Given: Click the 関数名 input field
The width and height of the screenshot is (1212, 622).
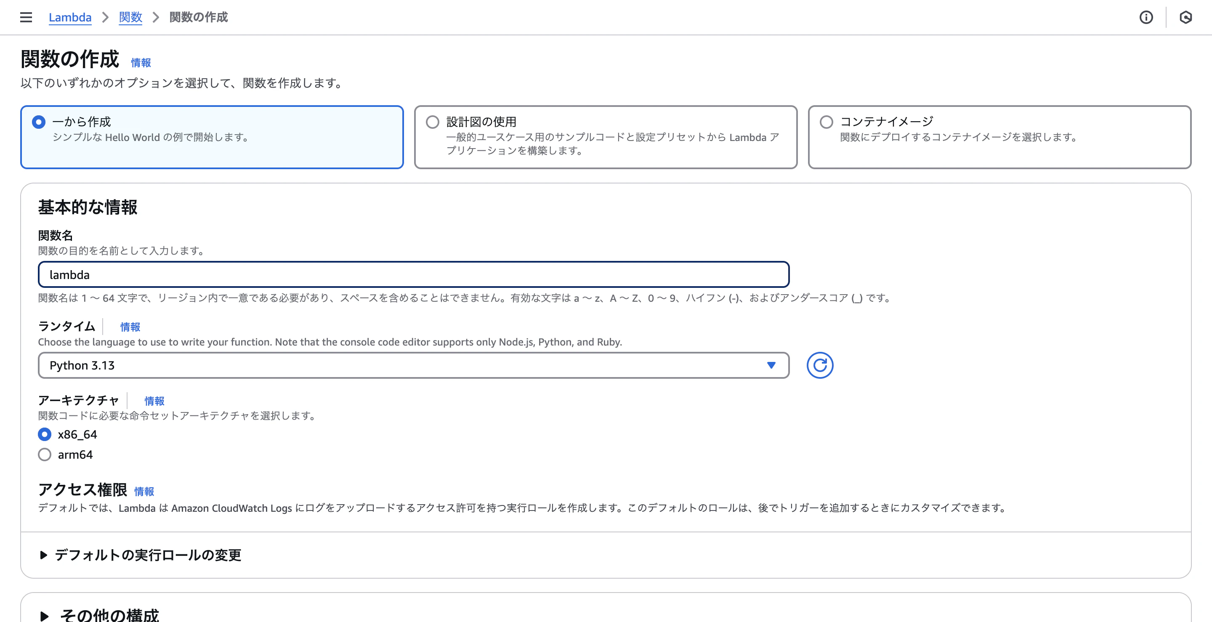Looking at the screenshot, I should point(413,275).
